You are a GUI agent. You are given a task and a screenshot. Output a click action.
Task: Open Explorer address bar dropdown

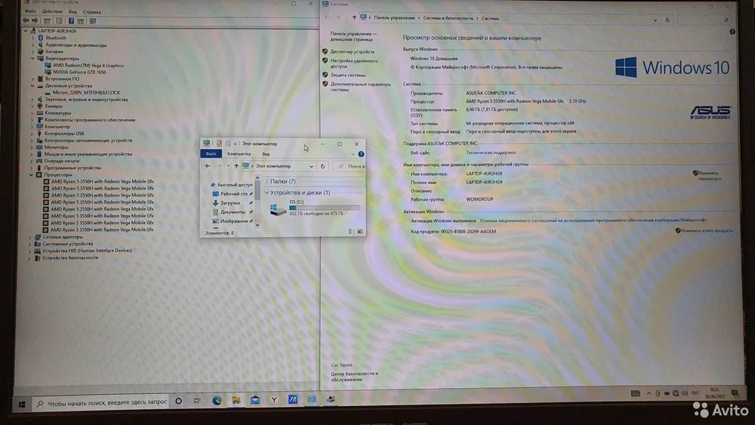(312, 166)
